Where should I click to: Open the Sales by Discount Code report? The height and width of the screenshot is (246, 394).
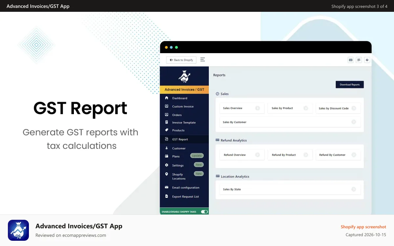(338, 108)
